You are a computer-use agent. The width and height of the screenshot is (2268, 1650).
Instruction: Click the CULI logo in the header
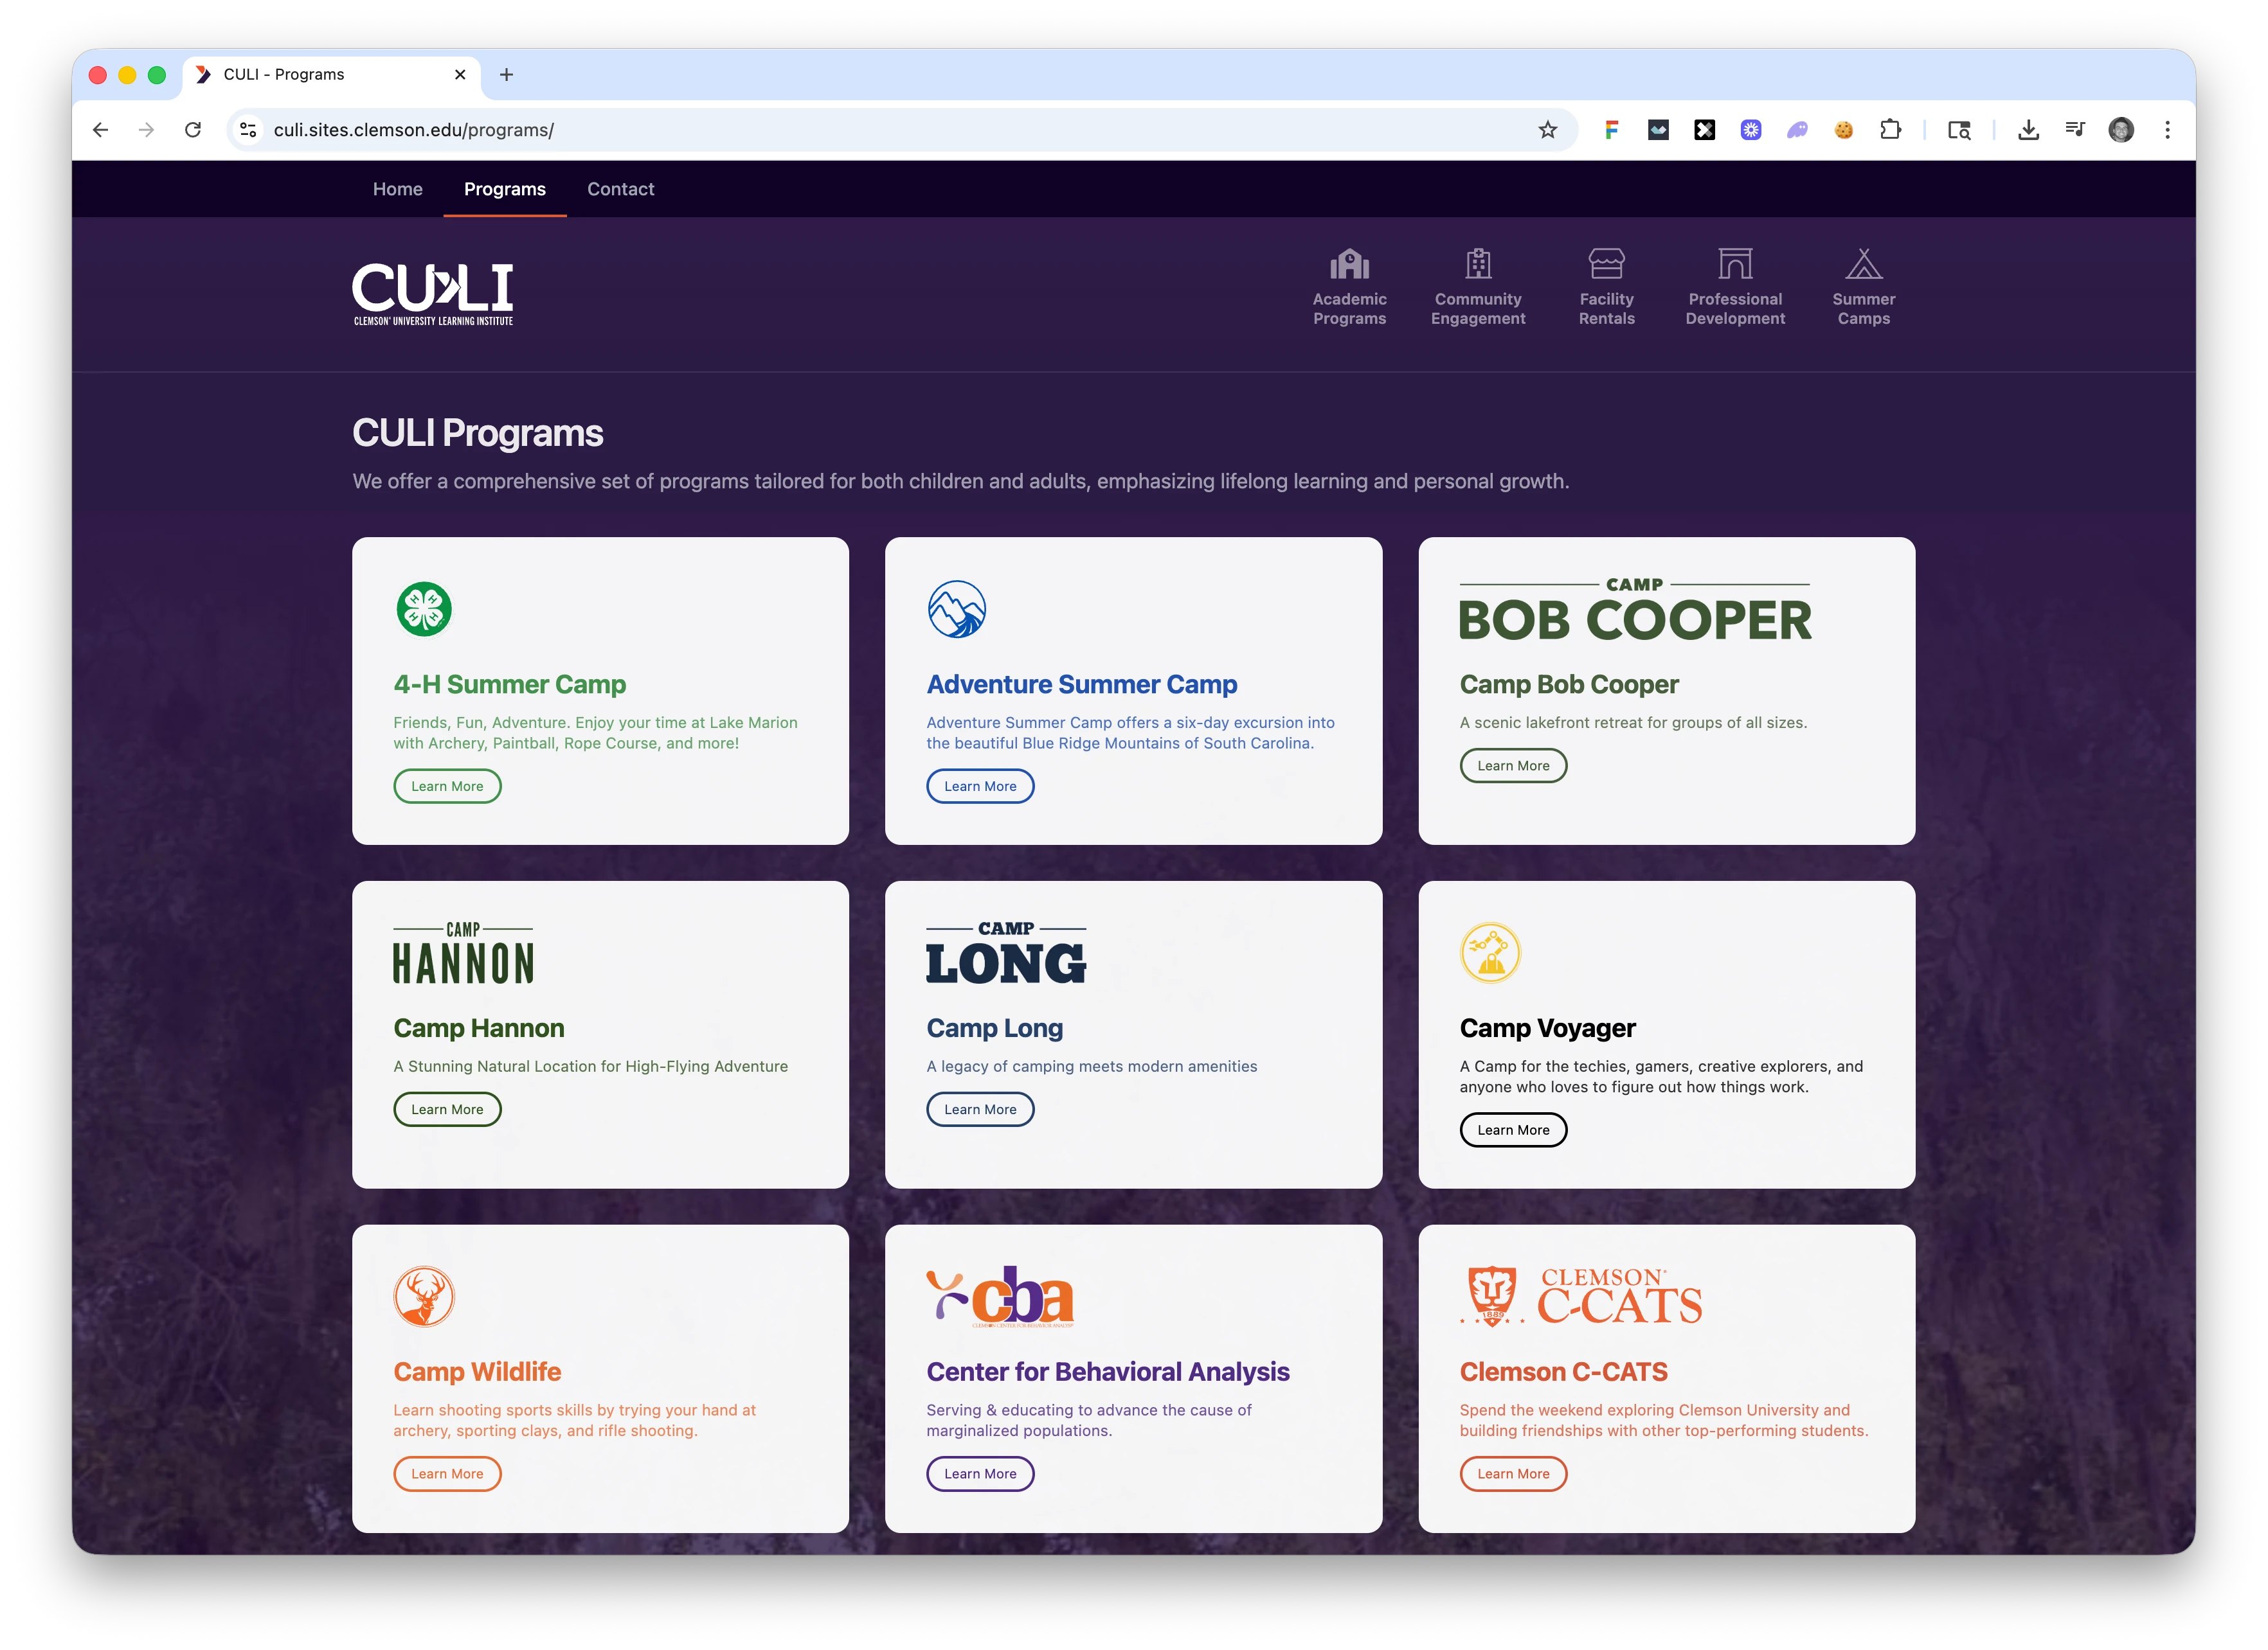click(433, 294)
